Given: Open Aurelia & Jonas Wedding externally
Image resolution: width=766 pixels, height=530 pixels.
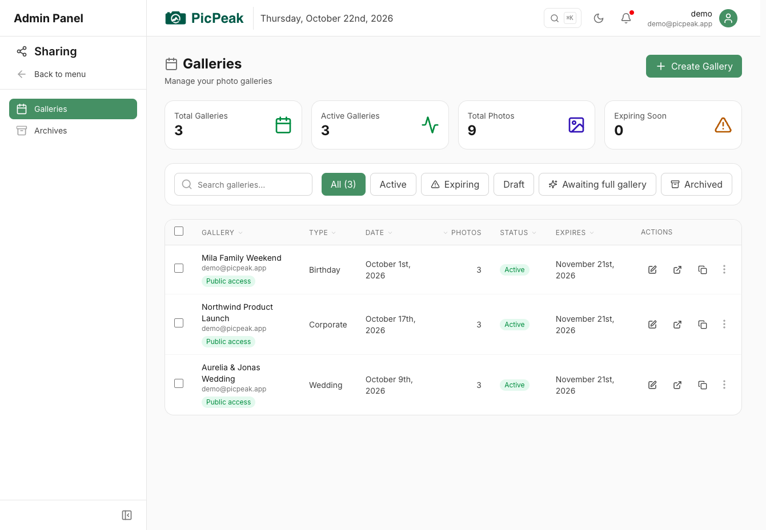Looking at the screenshot, I should [677, 385].
